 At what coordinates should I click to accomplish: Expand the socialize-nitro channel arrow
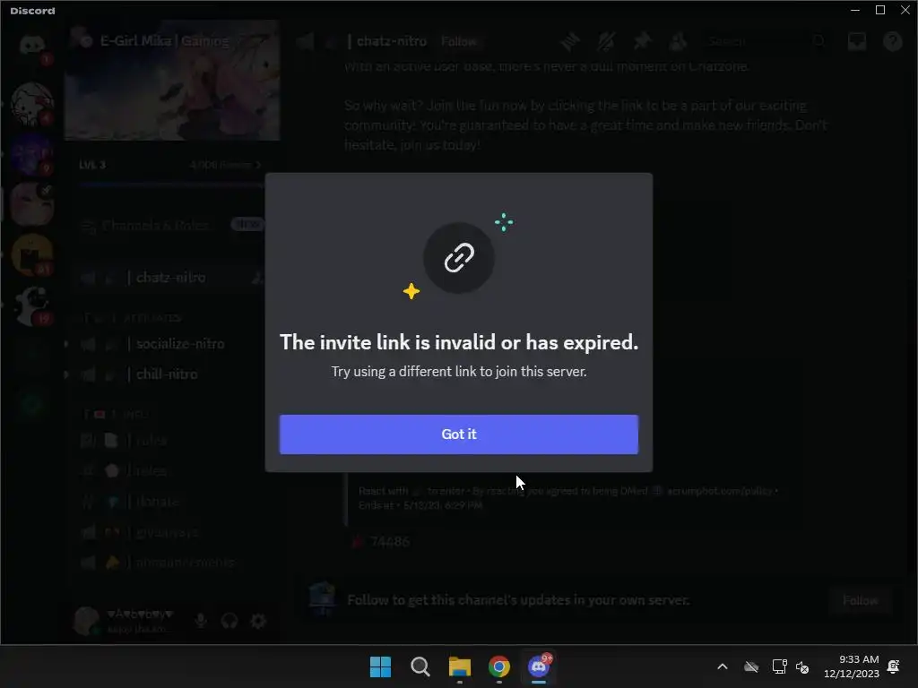(x=65, y=344)
